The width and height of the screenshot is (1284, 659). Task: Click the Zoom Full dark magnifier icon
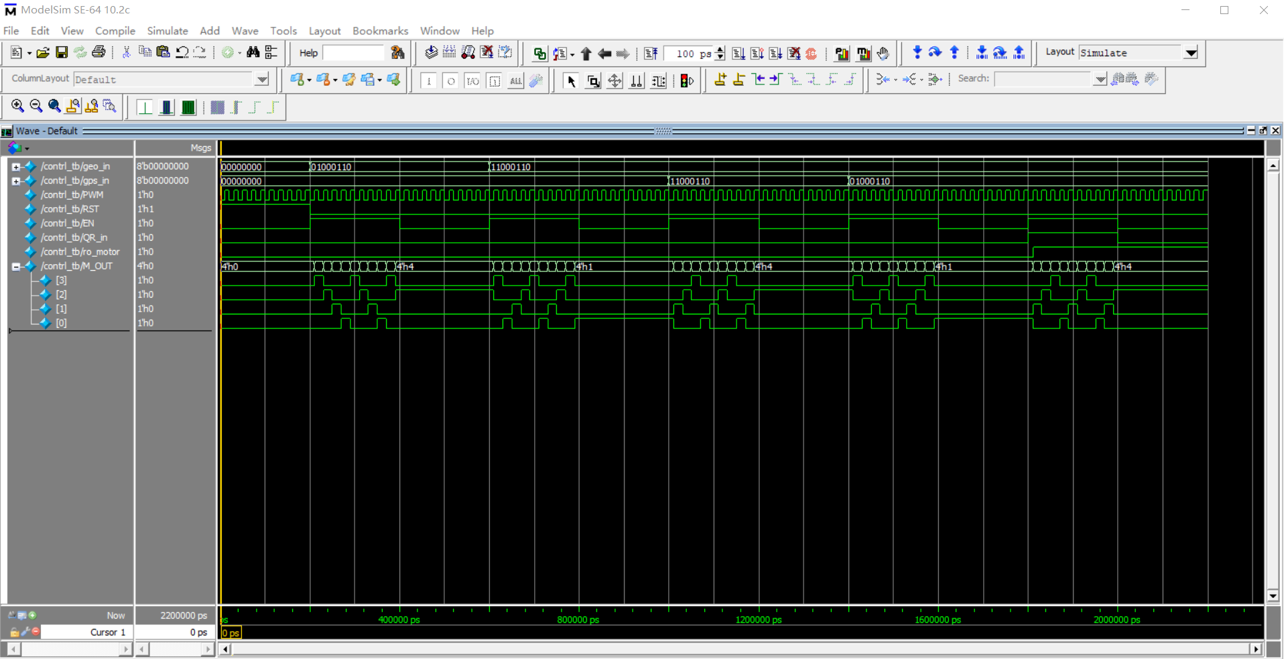coord(54,106)
